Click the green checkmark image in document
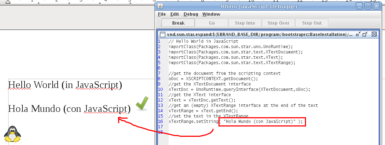 pos(142,103)
